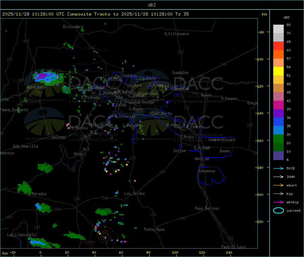Click the Salinas map label

pos(58,137)
